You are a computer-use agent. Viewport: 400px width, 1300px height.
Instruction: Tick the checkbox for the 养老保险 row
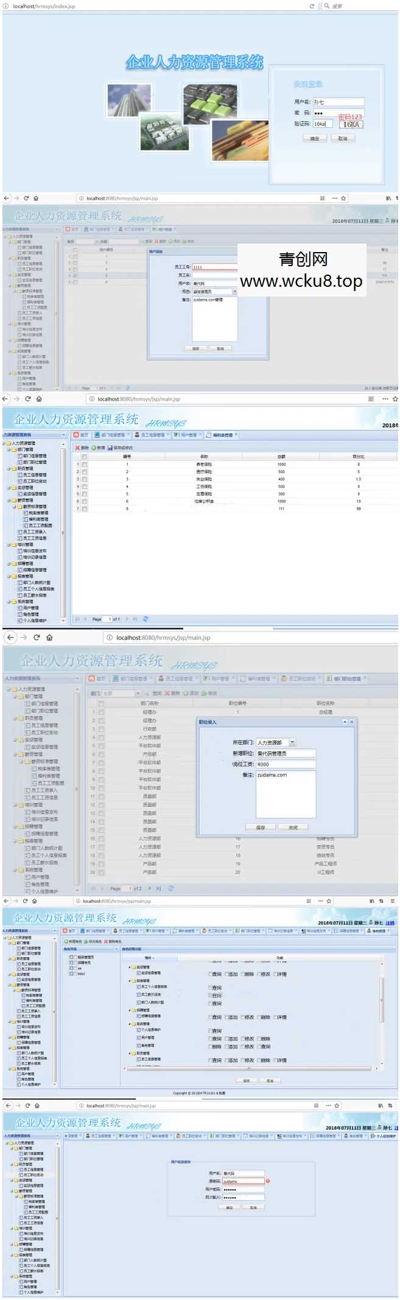pyautogui.click(x=85, y=465)
